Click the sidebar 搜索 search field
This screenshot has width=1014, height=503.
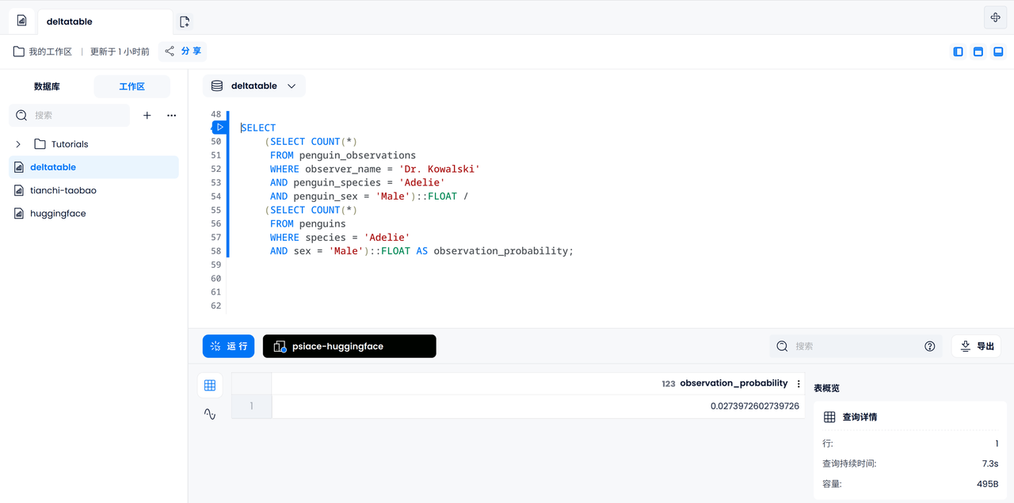pos(70,115)
